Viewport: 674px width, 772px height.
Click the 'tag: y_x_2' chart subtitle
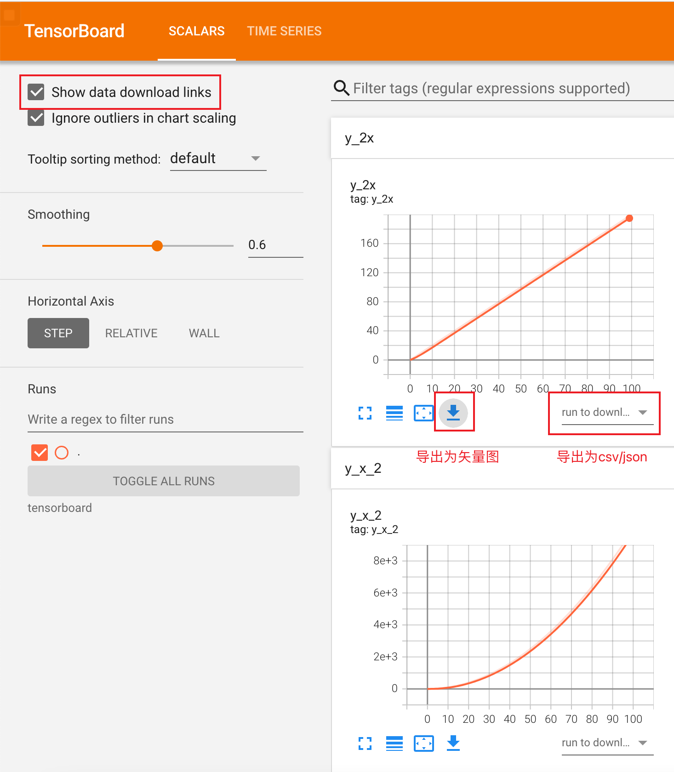(x=374, y=529)
